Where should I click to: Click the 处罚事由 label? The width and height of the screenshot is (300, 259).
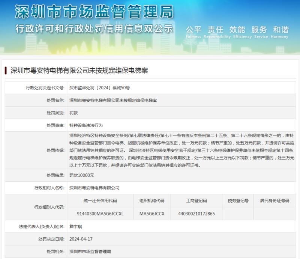click(55, 125)
